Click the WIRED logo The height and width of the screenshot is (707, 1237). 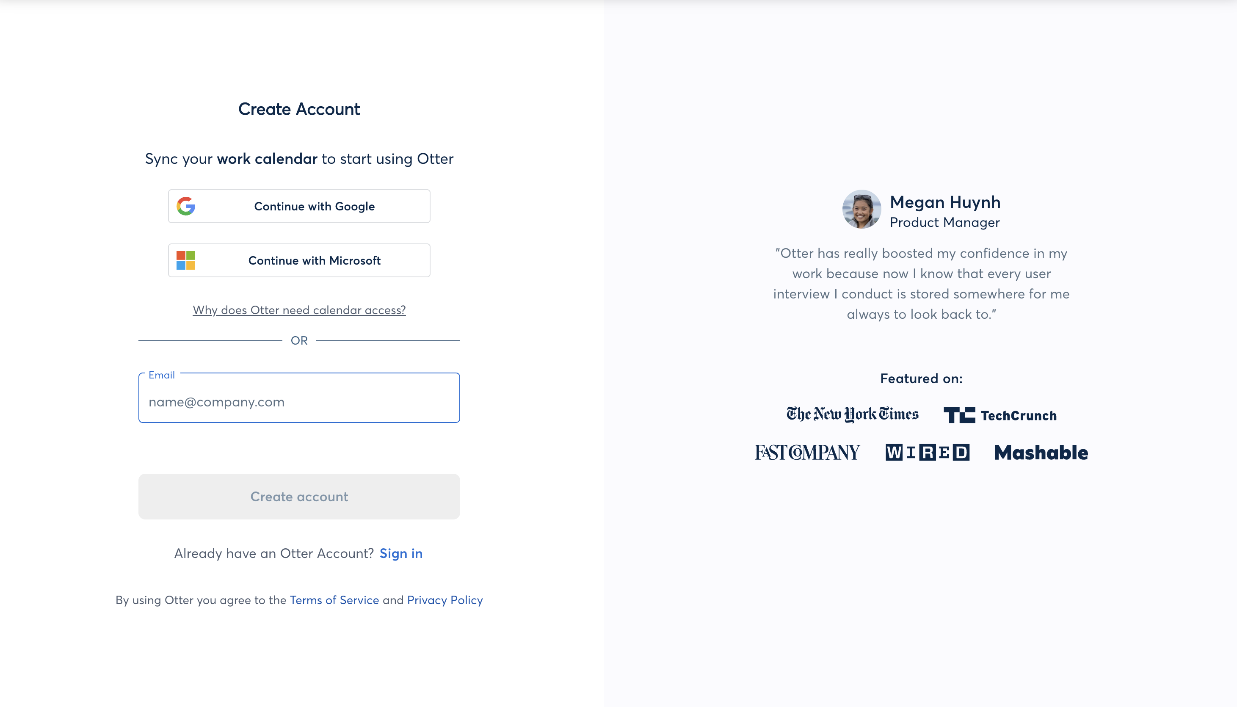927,453
